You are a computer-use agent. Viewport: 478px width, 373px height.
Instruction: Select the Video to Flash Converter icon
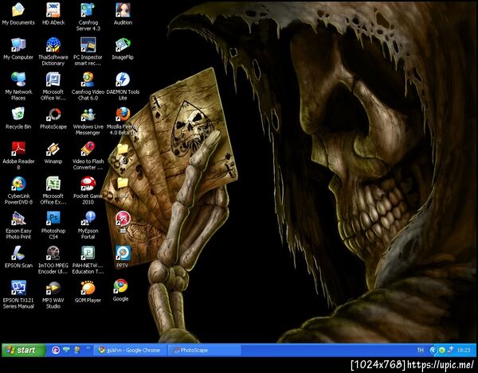click(88, 155)
